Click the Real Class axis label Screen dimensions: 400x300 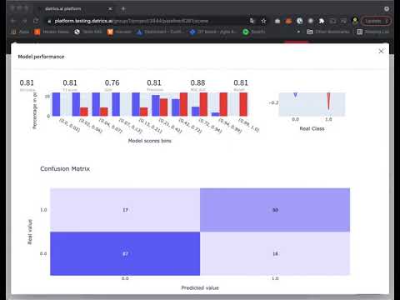312,128
